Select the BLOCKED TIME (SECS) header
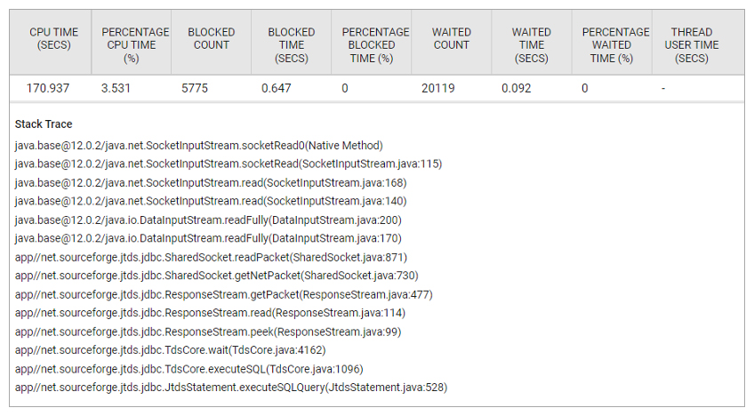The height and width of the screenshot is (416, 754). [x=292, y=45]
